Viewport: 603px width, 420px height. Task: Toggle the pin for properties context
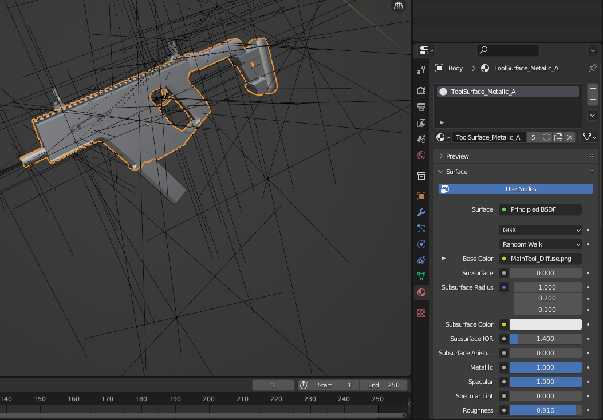tap(592, 68)
